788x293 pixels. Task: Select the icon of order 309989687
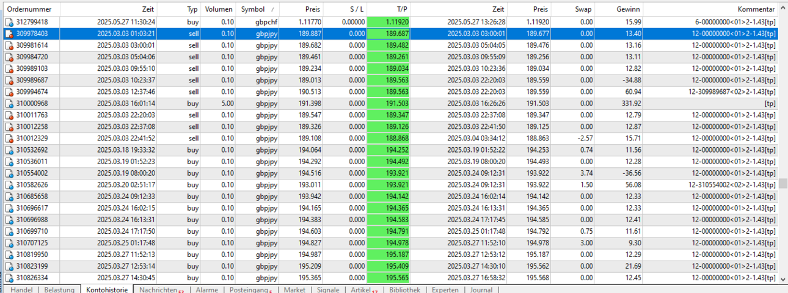(9, 80)
